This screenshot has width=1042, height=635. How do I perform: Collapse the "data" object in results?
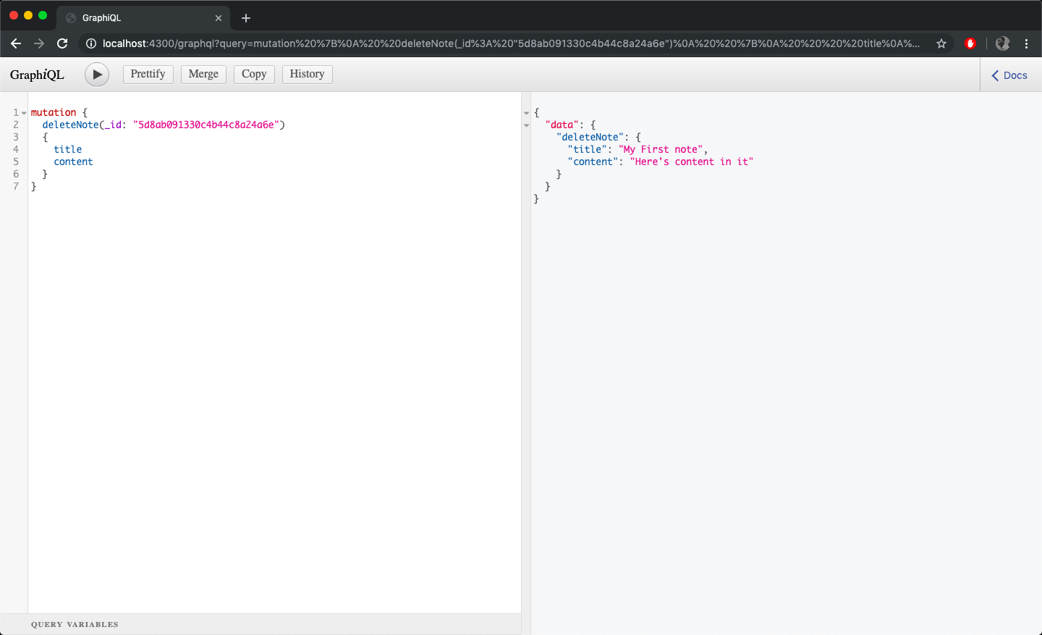tap(527, 125)
